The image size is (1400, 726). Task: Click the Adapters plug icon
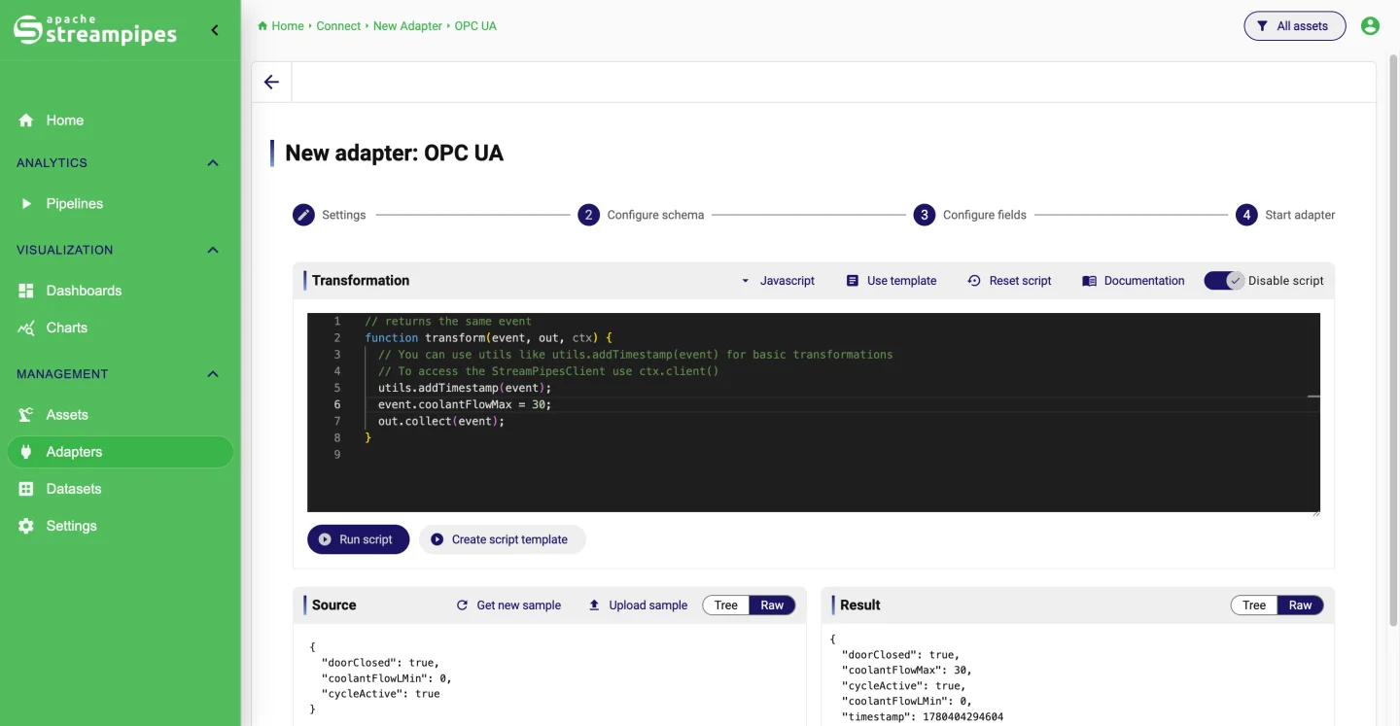tap(26, 452)
